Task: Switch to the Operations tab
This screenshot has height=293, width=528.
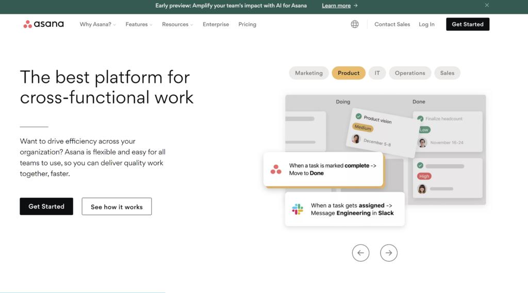Action: [409, 73]
